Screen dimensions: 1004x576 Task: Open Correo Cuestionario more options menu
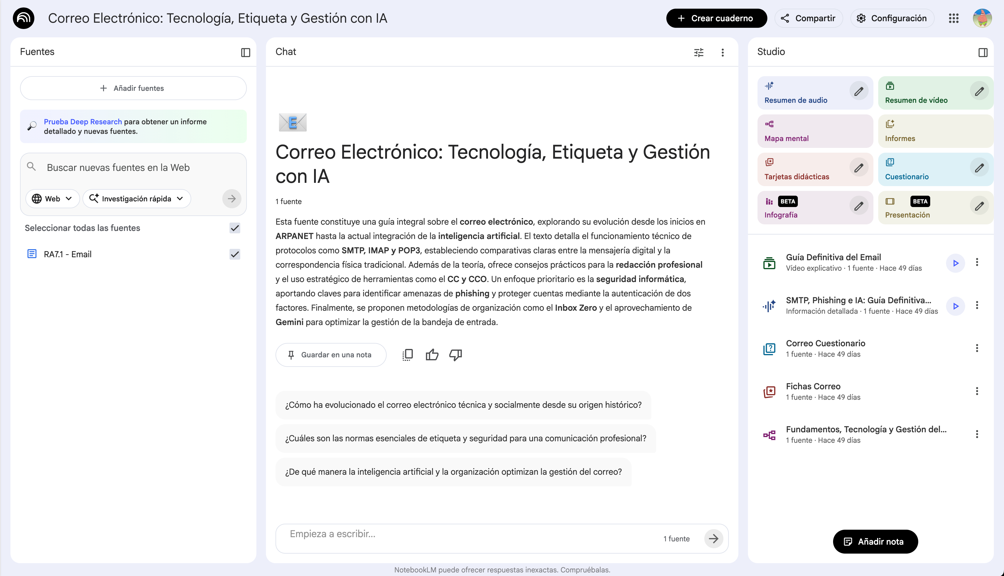[977, 348]
